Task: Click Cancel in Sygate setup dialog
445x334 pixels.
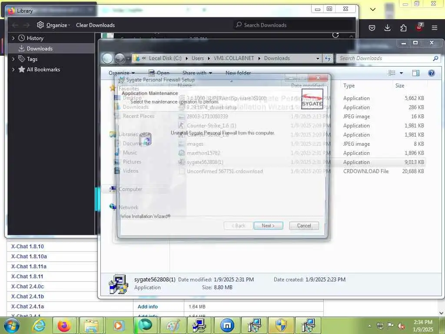Action: 304,226
